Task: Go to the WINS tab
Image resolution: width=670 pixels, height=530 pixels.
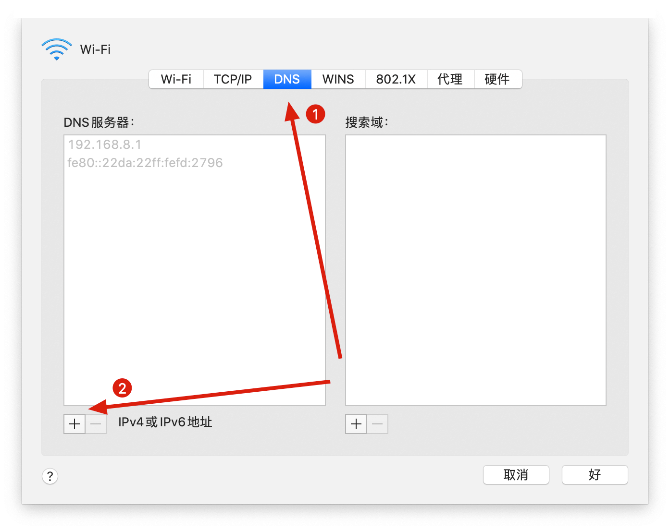Action: tap(338, 79)
